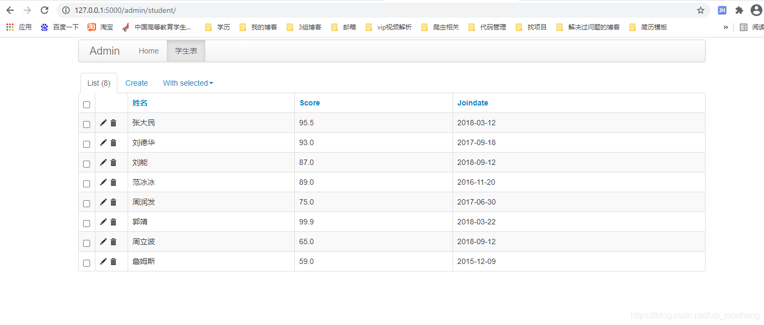Screen dimensions: 764x325
Task: Tick the checkbox for 周润发
Action: click(86, 203)
